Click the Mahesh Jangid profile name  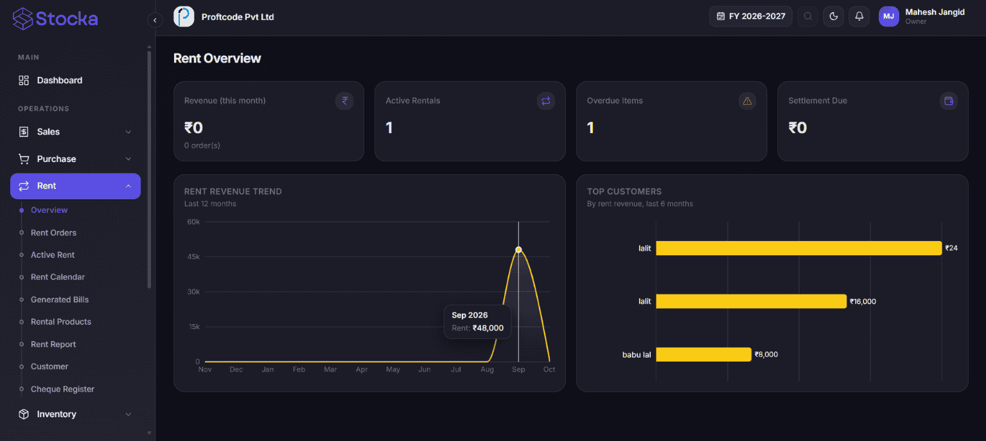(935, 12)
